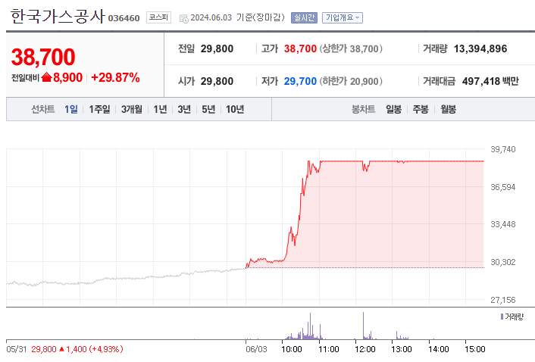Show the 주봉 weekly candle chart

pyautogui.click(x=421, y=109)
